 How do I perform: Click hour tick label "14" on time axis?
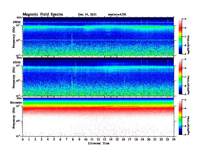coord(111,140)
